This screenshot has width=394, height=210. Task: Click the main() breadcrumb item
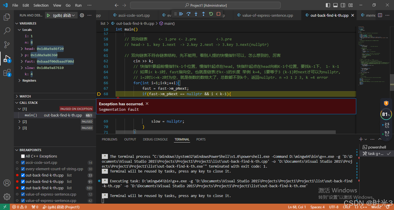click(167, 23)
